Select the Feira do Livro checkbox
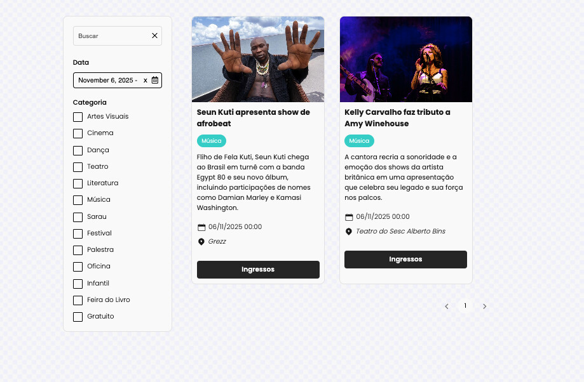Image resolution: width=584 pixels, height=382 pixels. tap(78, 300)
